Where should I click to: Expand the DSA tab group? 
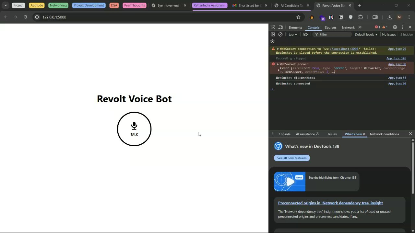[x=114, y=6]
